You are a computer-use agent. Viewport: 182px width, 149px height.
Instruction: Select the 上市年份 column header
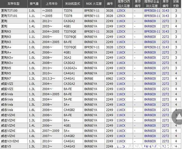tap(51, 4)
